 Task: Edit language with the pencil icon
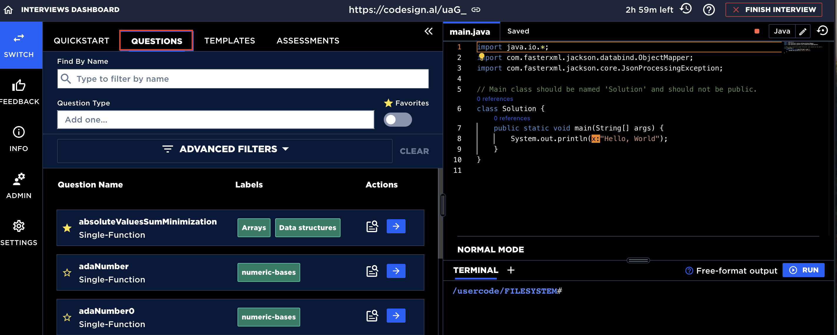click(803, 31)
